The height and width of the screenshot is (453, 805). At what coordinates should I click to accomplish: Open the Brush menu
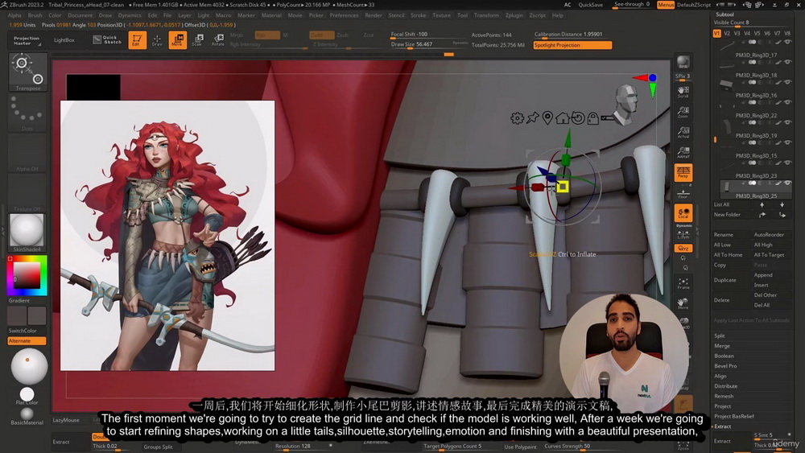coord(35,15)
